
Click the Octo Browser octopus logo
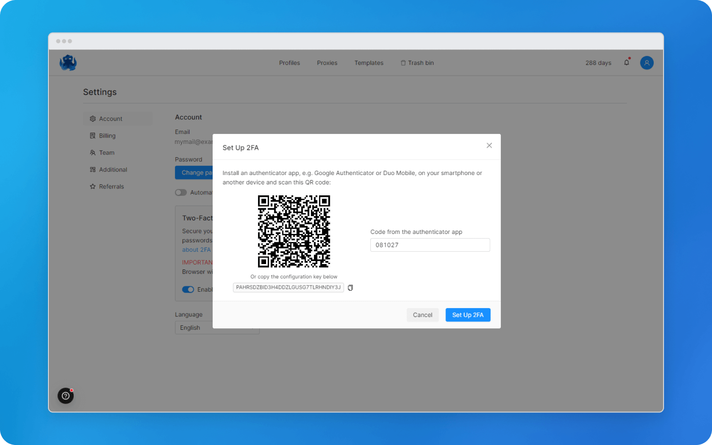pos(68,62)
